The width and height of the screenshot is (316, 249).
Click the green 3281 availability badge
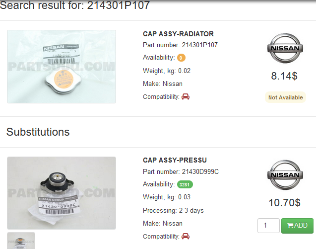point(185,184)
